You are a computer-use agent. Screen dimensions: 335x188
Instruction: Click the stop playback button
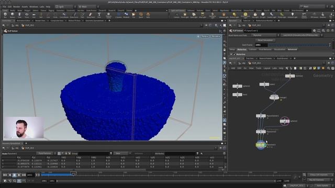click(14, 175)
